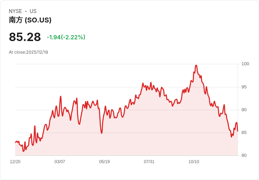Viewport: 259px width, 180px height.
Task: Click the 95 price axis label
Action: (244, 87)
